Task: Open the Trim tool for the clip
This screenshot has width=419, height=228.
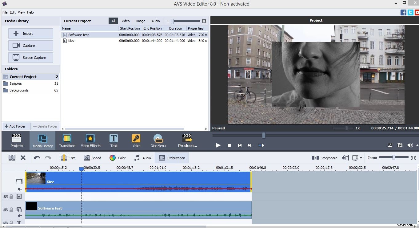Action: [x=68, y=158]
